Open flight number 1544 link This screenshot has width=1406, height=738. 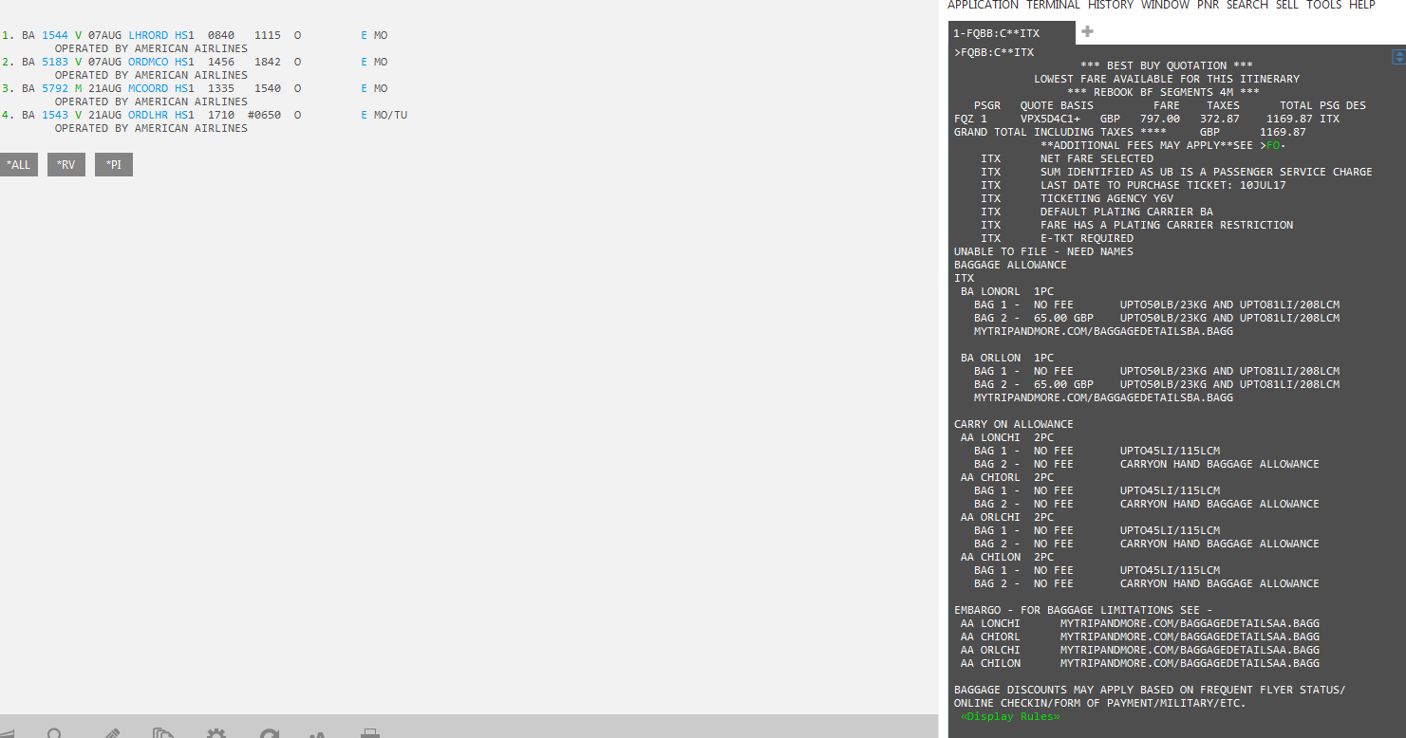[55, 35]
